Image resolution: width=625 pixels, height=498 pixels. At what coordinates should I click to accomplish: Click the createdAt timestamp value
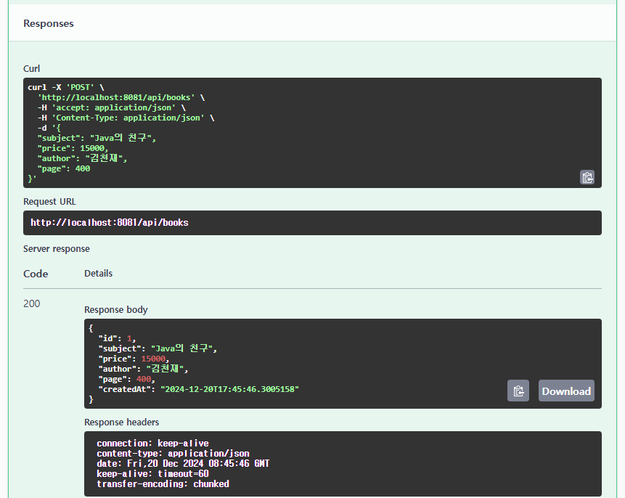[x=229, y=389]
